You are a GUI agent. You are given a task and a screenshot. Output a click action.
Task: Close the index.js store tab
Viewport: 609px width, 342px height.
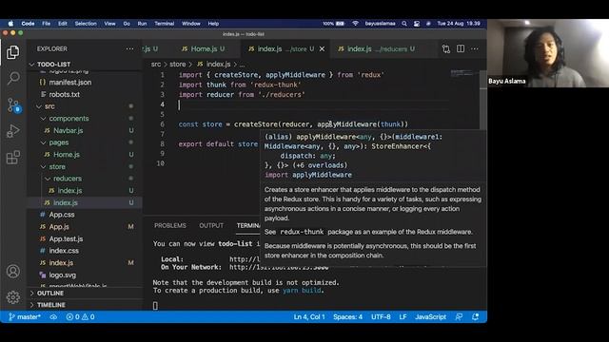tap(322, 48)
